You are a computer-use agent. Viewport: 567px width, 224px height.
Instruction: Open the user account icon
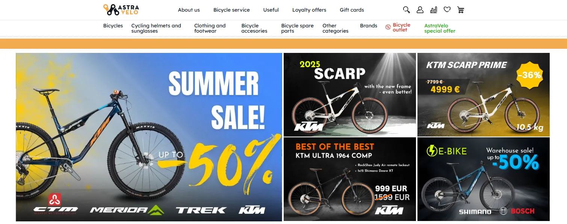420,10
